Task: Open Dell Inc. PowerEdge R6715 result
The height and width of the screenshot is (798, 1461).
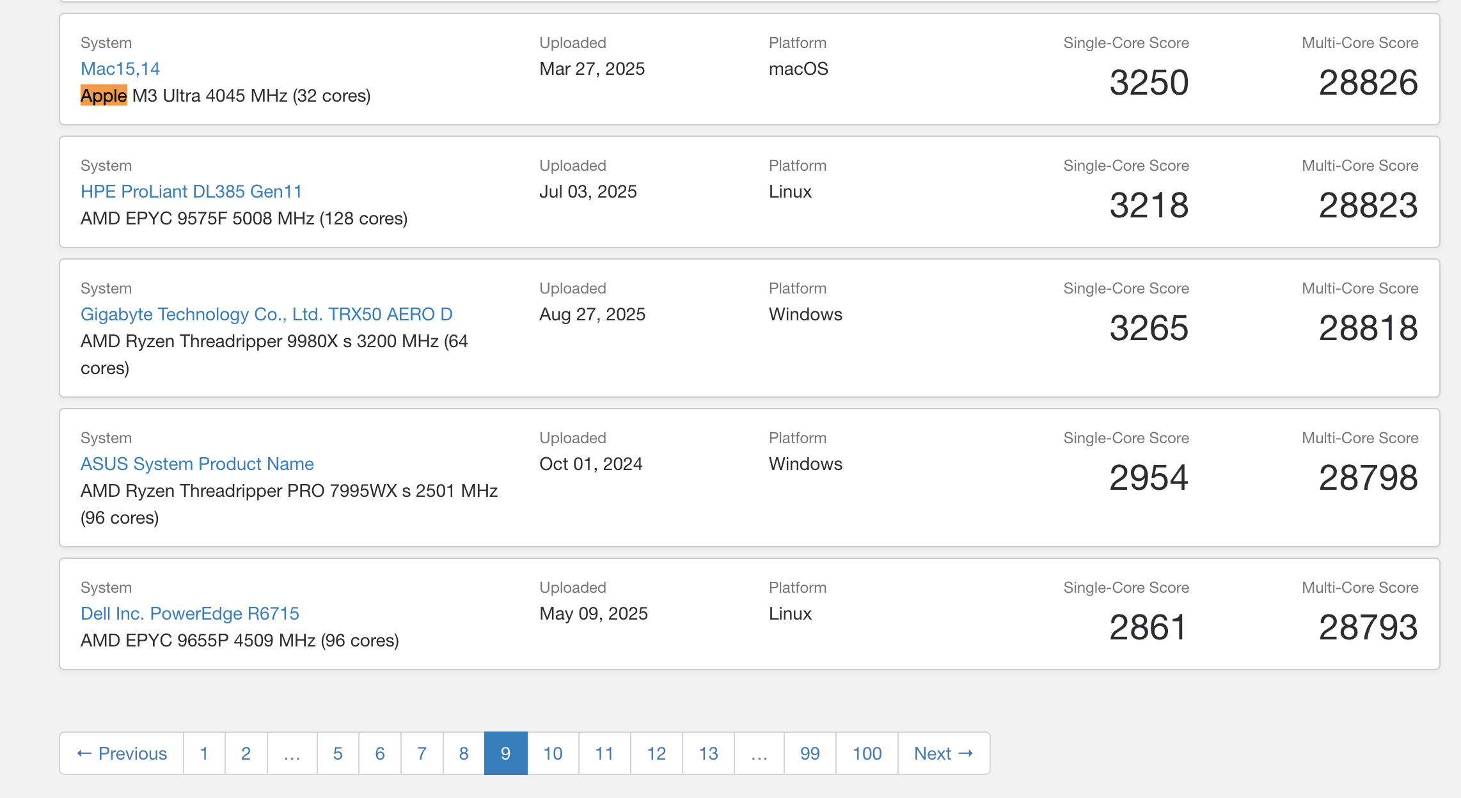Action: tap(190, 613)
